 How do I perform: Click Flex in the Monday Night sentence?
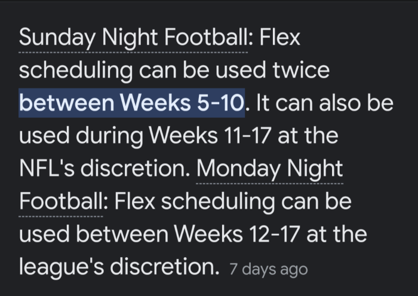tap(135, 201)
